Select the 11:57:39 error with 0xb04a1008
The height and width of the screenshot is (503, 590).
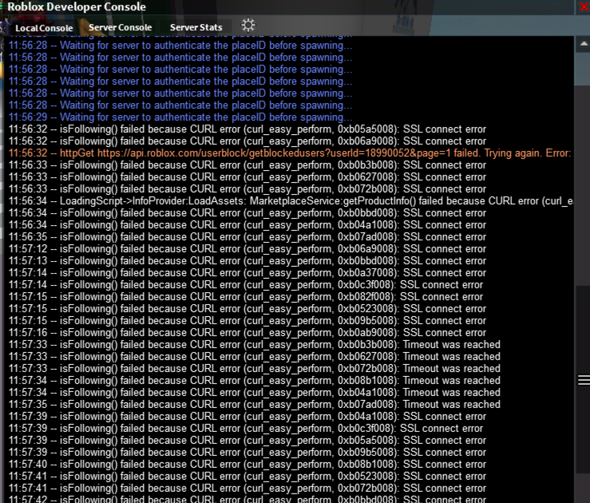(247, 417)
